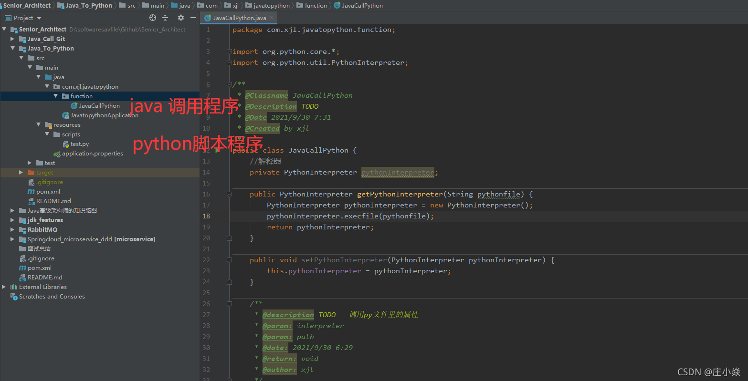Click the Select Opened File crosshair icon
This screenshot has height=381, width=748.
[152, 18]
